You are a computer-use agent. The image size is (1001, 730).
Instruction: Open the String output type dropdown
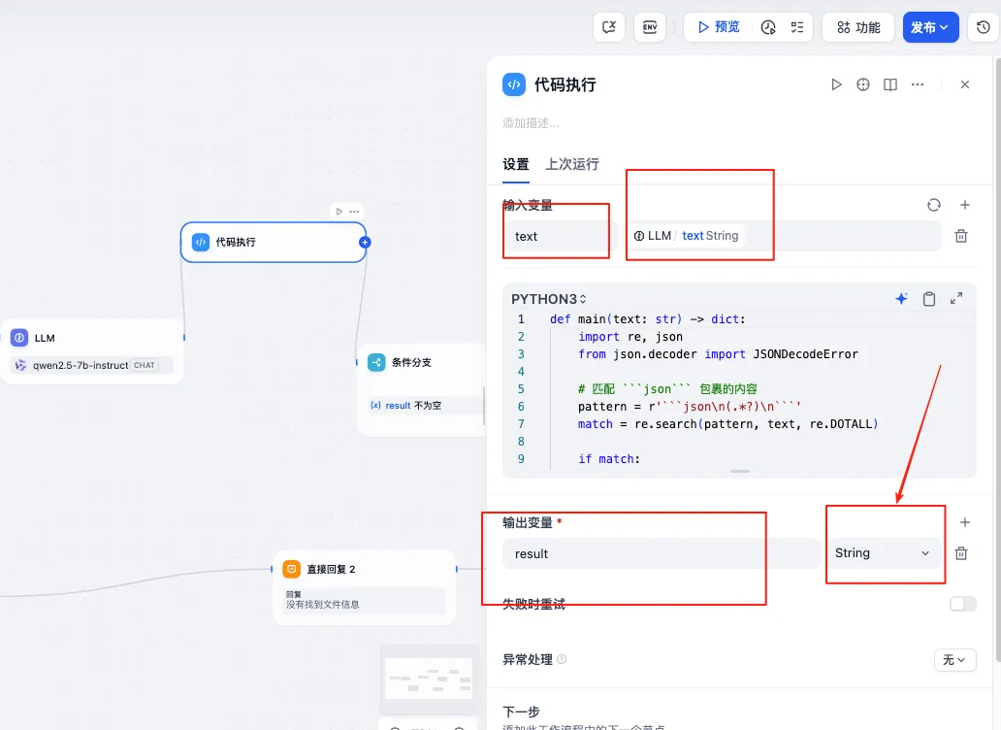pos(883,553)
